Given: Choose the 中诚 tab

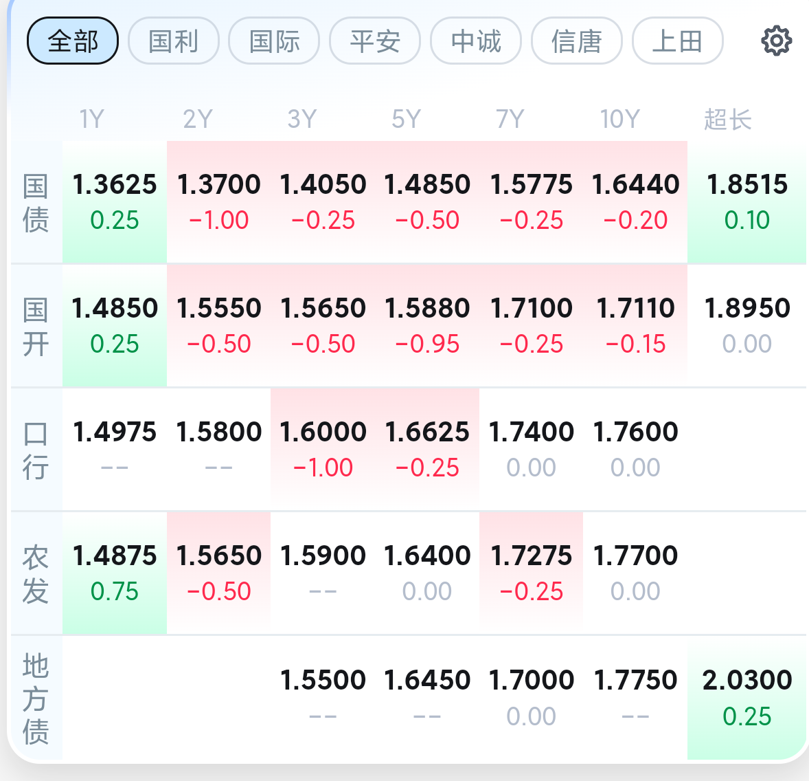Looking at the screenshot, I should (x=476, y=41).
